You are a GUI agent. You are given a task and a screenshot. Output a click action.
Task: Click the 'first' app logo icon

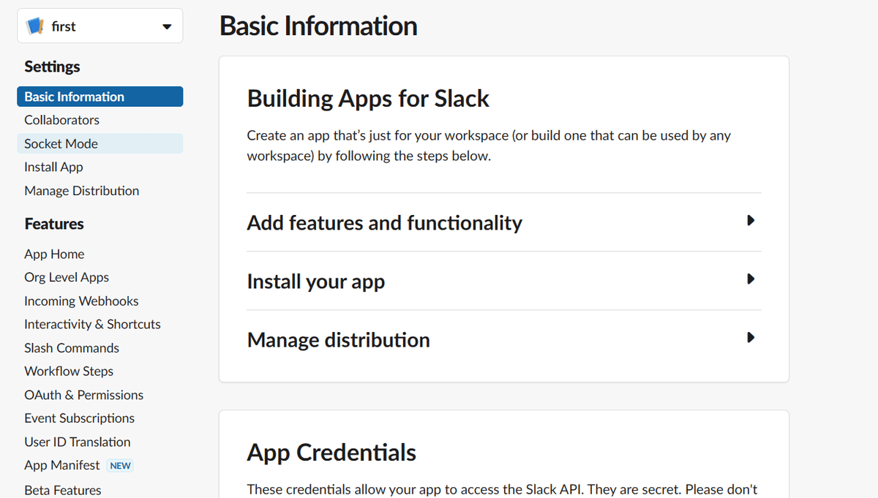click(35, 26)
